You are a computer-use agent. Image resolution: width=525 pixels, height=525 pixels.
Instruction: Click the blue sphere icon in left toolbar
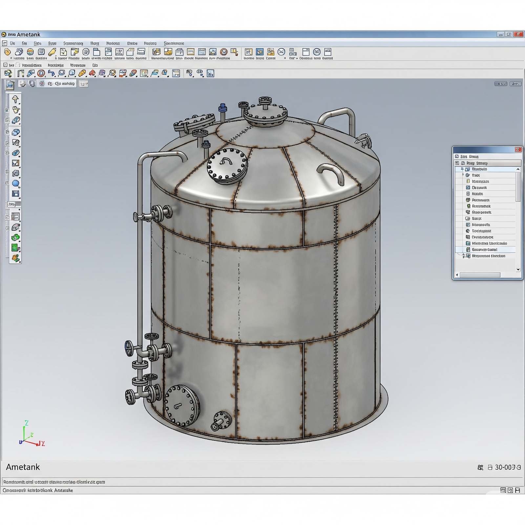pyautogui.click(x=15, y=183)
